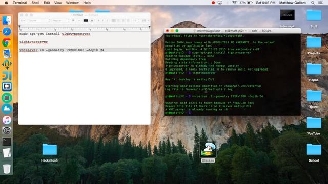
Task: Align text right in TextEdit
Action: coord(123,20)
